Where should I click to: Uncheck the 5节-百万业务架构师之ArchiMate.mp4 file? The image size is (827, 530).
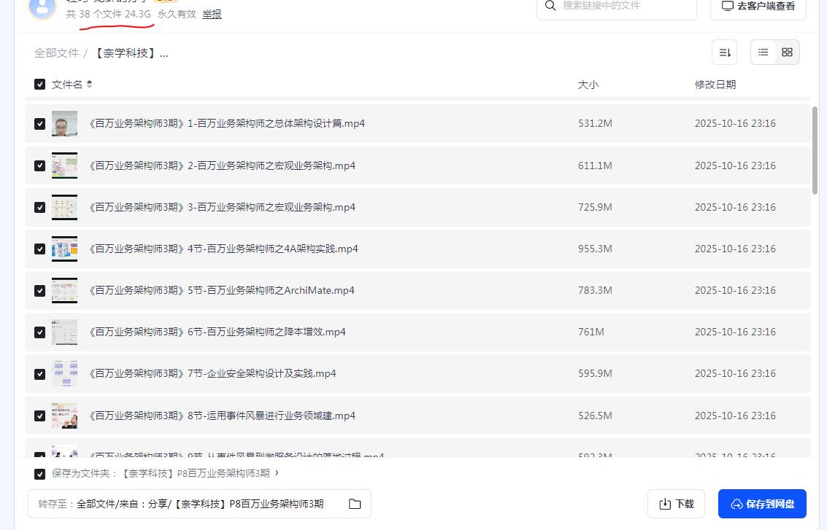pos(39,290)
